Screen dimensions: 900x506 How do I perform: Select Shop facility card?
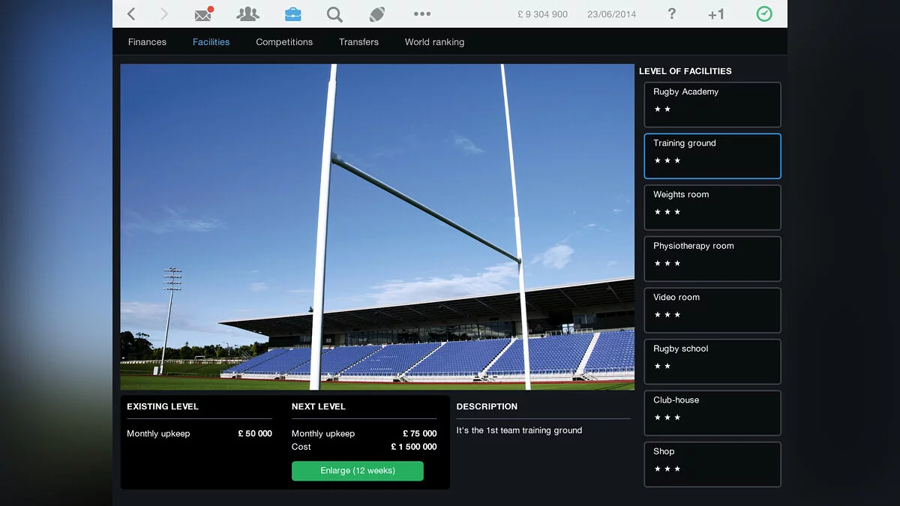[712, 464]
